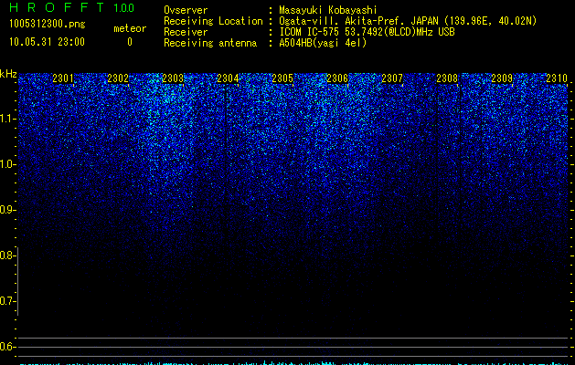Click the 0.8 kHz axis label
Image resolution: width=575 pixels, height=365 pixels.
[x=7, y=255]
